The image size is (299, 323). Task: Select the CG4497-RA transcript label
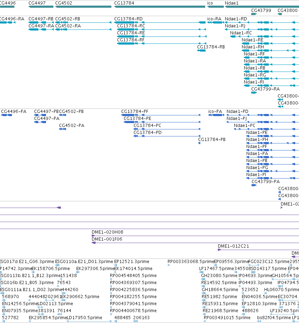coord(41,26)
